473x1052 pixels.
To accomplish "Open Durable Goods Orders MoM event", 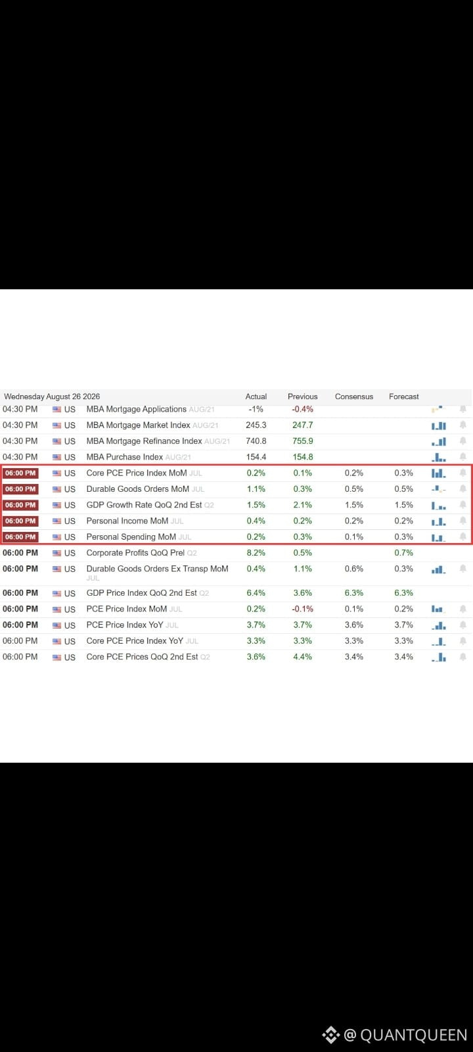I will click(137, 489).
